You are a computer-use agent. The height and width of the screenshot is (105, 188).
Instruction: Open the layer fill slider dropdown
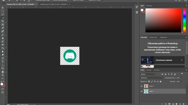click(x=182, y=82)
